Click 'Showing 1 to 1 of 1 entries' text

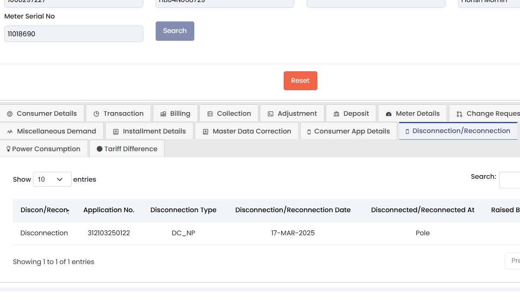pos(54,262)
